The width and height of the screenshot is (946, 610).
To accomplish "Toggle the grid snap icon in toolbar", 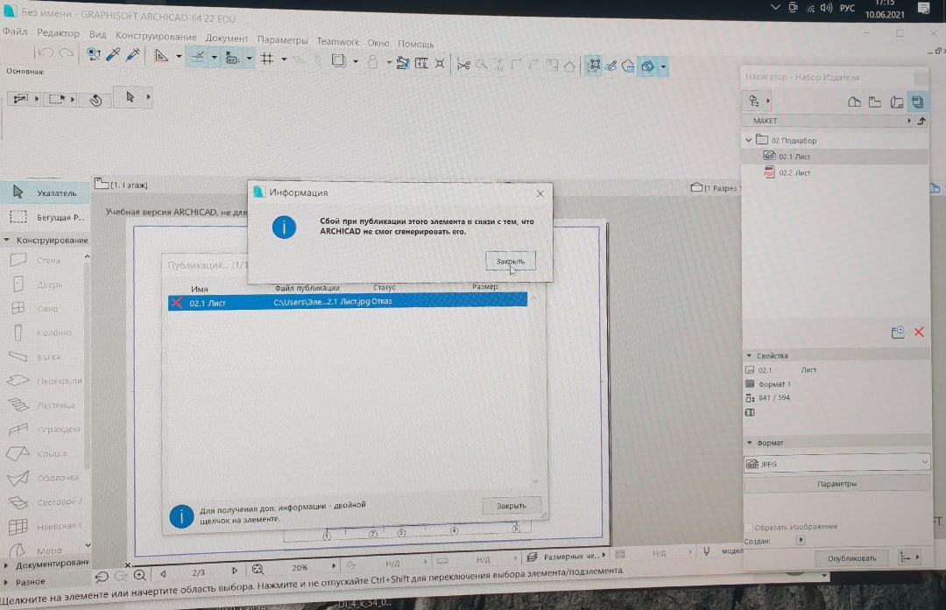I will point(266,59).
